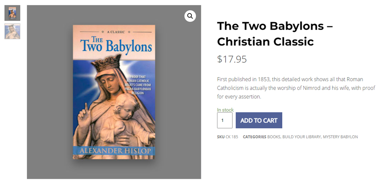Viewport: 382px width, 187px height.
Task: Click the product title heading
Action: (x=275, y=33)
